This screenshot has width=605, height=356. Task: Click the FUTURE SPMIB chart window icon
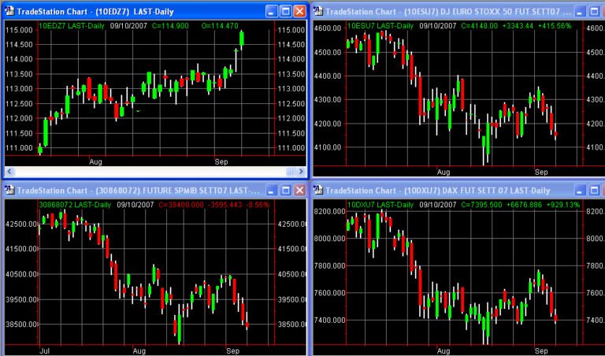coord(9,189)
